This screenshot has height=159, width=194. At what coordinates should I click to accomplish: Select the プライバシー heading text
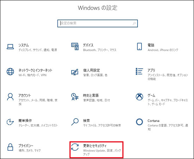pos(26,146)
